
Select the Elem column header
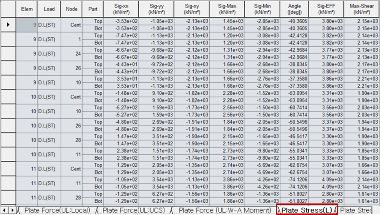click(x=27, y=9)
